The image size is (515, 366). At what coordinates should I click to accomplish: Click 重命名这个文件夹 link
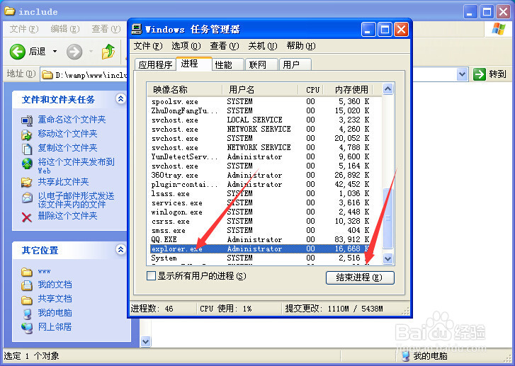click(x=72, y=120)
